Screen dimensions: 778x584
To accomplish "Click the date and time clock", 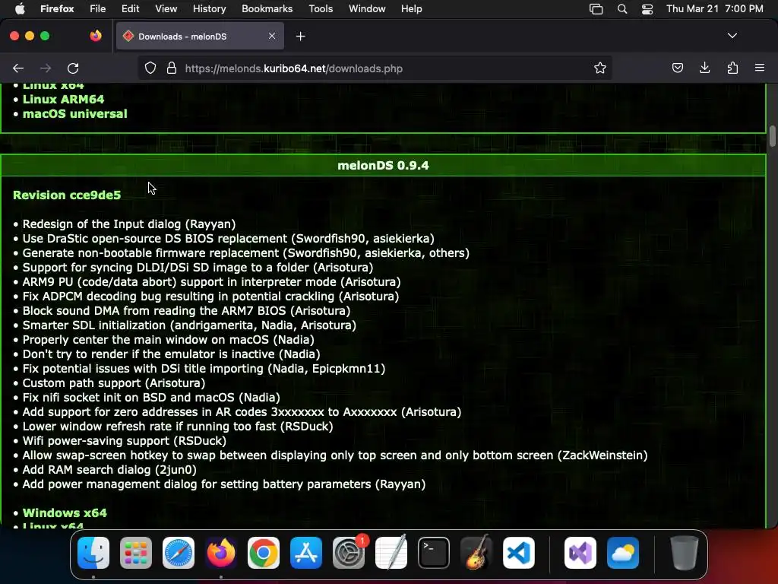I will click(x=714, y=8).
